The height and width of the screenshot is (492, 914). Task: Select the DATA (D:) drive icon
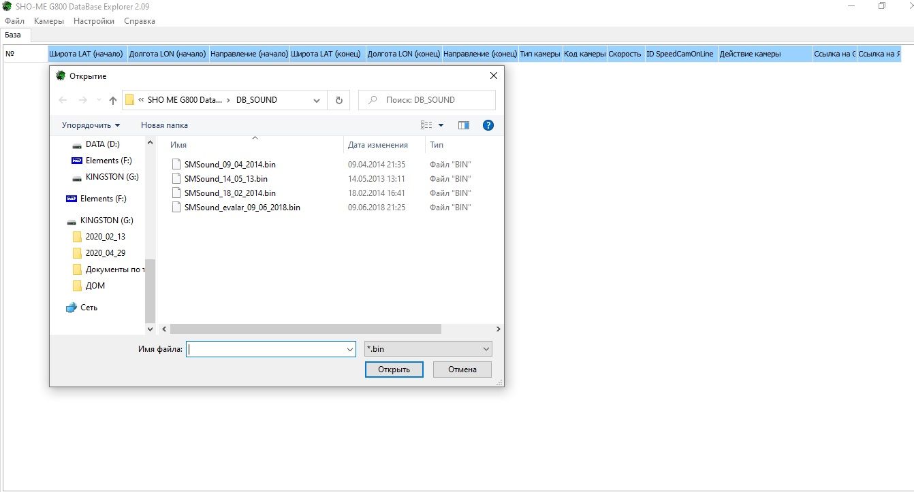point(77,144)
